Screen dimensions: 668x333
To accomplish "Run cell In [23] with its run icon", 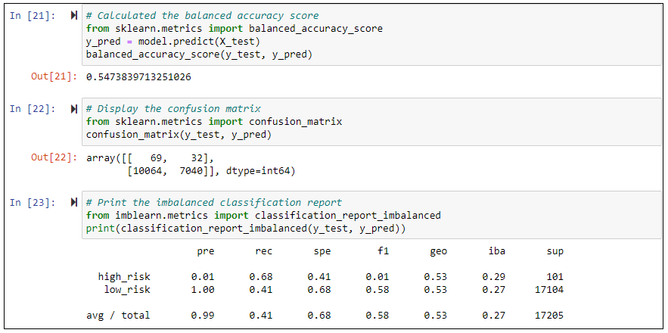I will point(73,203).
